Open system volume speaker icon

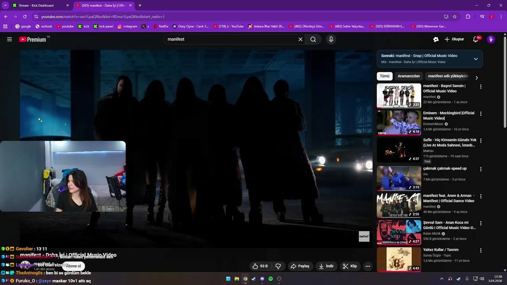coord(482,279)
